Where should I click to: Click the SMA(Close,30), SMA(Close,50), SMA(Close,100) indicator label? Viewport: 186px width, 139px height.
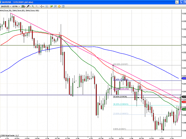click(x=20, y=11)
